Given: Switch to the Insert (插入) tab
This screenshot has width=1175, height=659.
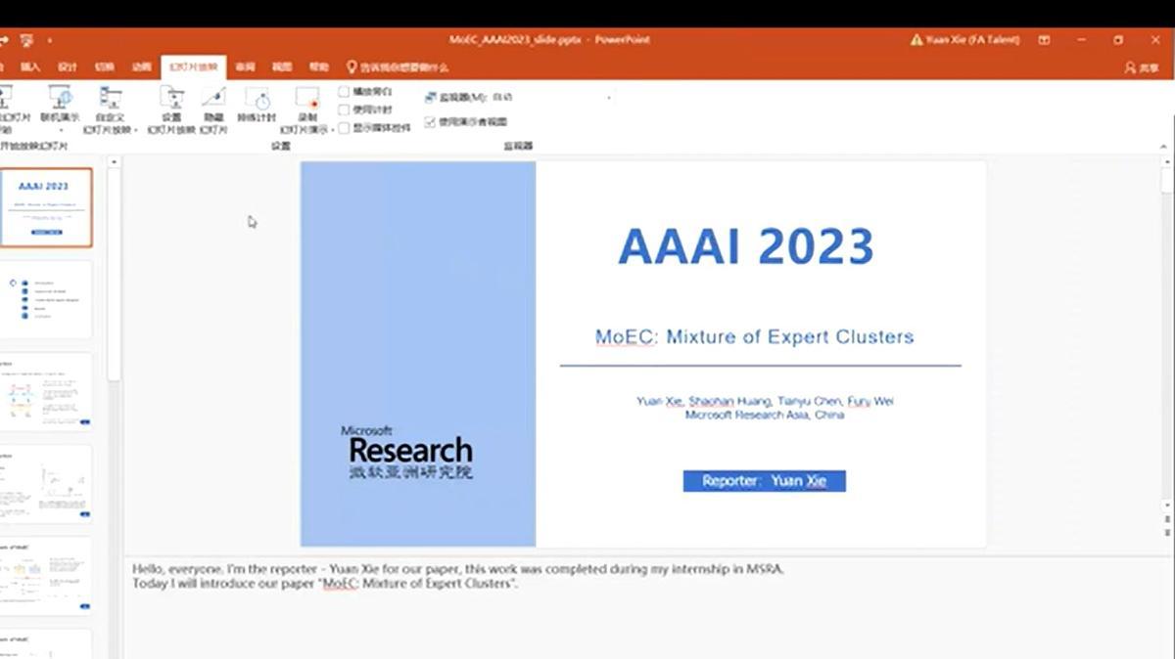Looking at the screenshot, I should pos(30,67).
